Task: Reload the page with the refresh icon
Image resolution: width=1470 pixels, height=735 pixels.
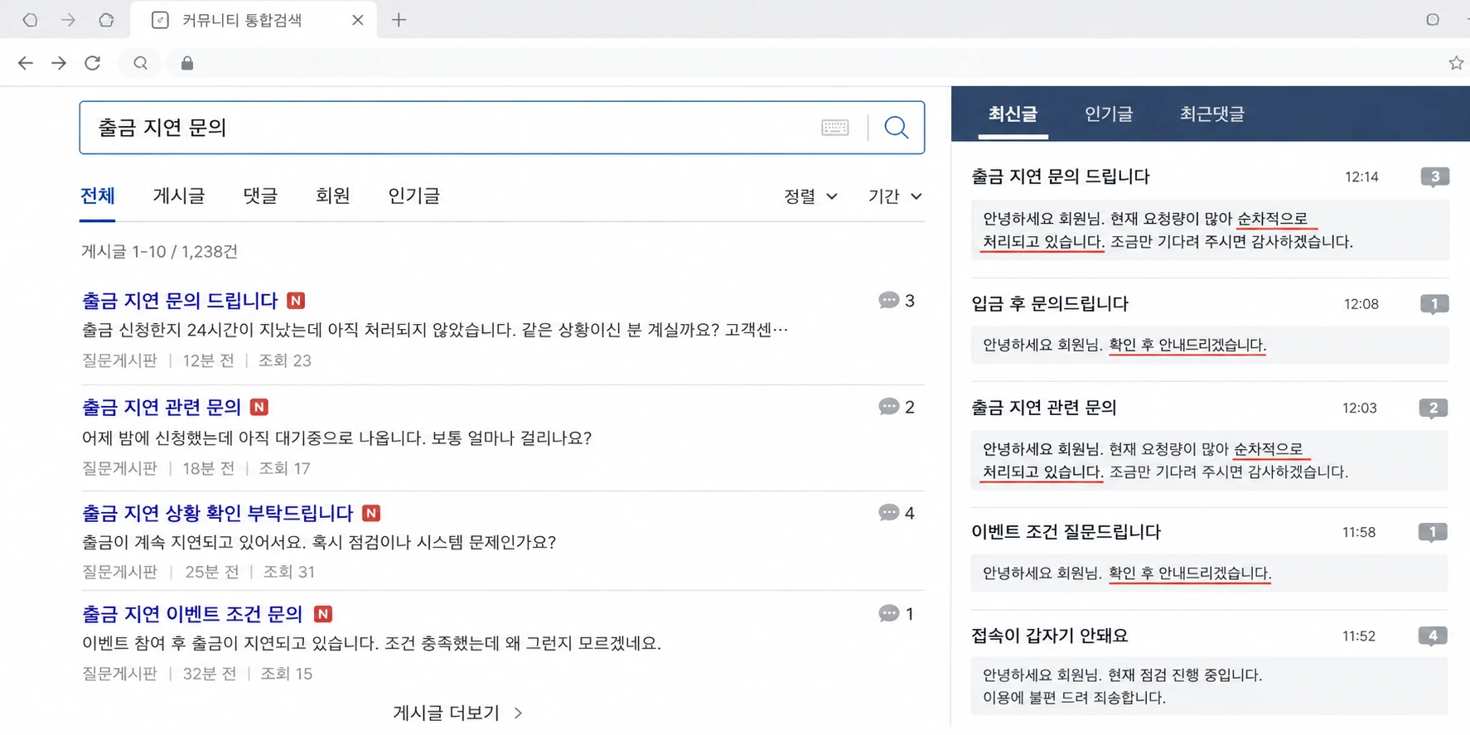Action: click(93, 63)
